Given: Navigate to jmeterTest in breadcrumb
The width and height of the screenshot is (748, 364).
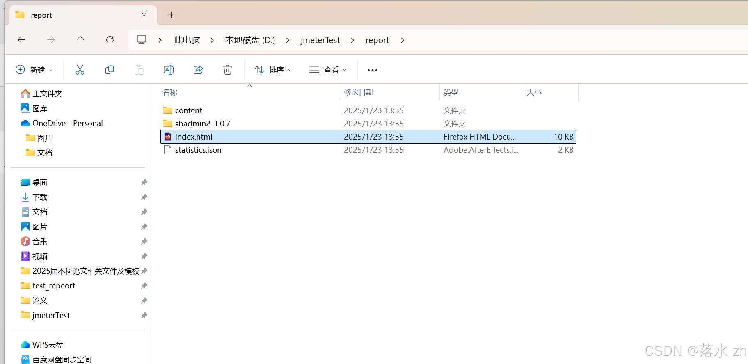Looking at the screenshot, I should [x=320, y=40].
